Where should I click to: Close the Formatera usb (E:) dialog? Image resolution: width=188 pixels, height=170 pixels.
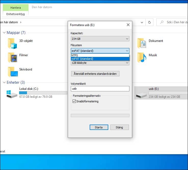[128, 25]
